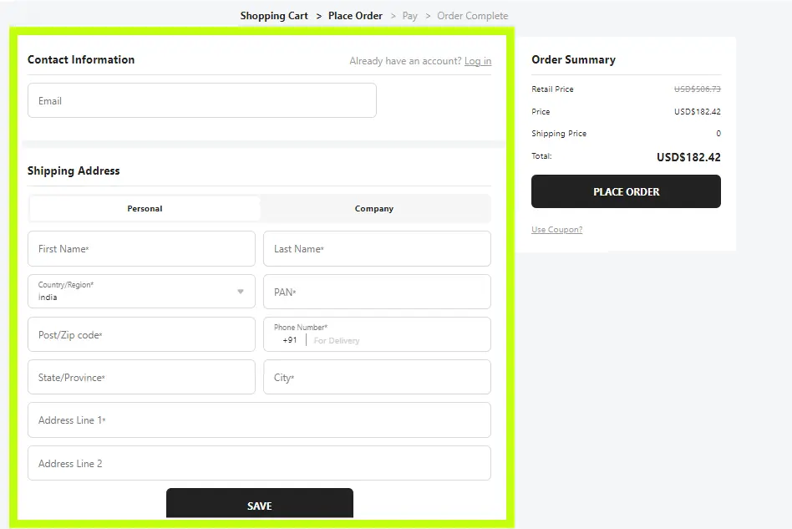The height and width of the screenshot is (529, 792).
Task: Switch to the Company address tab
Action: [373, 209]
